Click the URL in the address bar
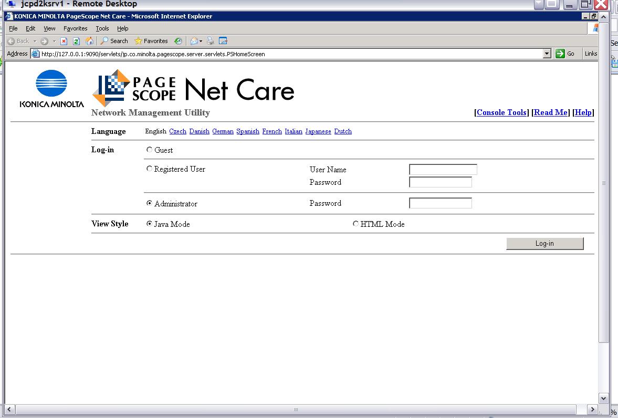Viewport: 618px width, 418px height. [x=153, y=54]
